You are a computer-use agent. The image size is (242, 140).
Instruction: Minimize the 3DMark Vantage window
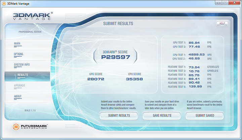pyautogui.click(x=218, y=3)
